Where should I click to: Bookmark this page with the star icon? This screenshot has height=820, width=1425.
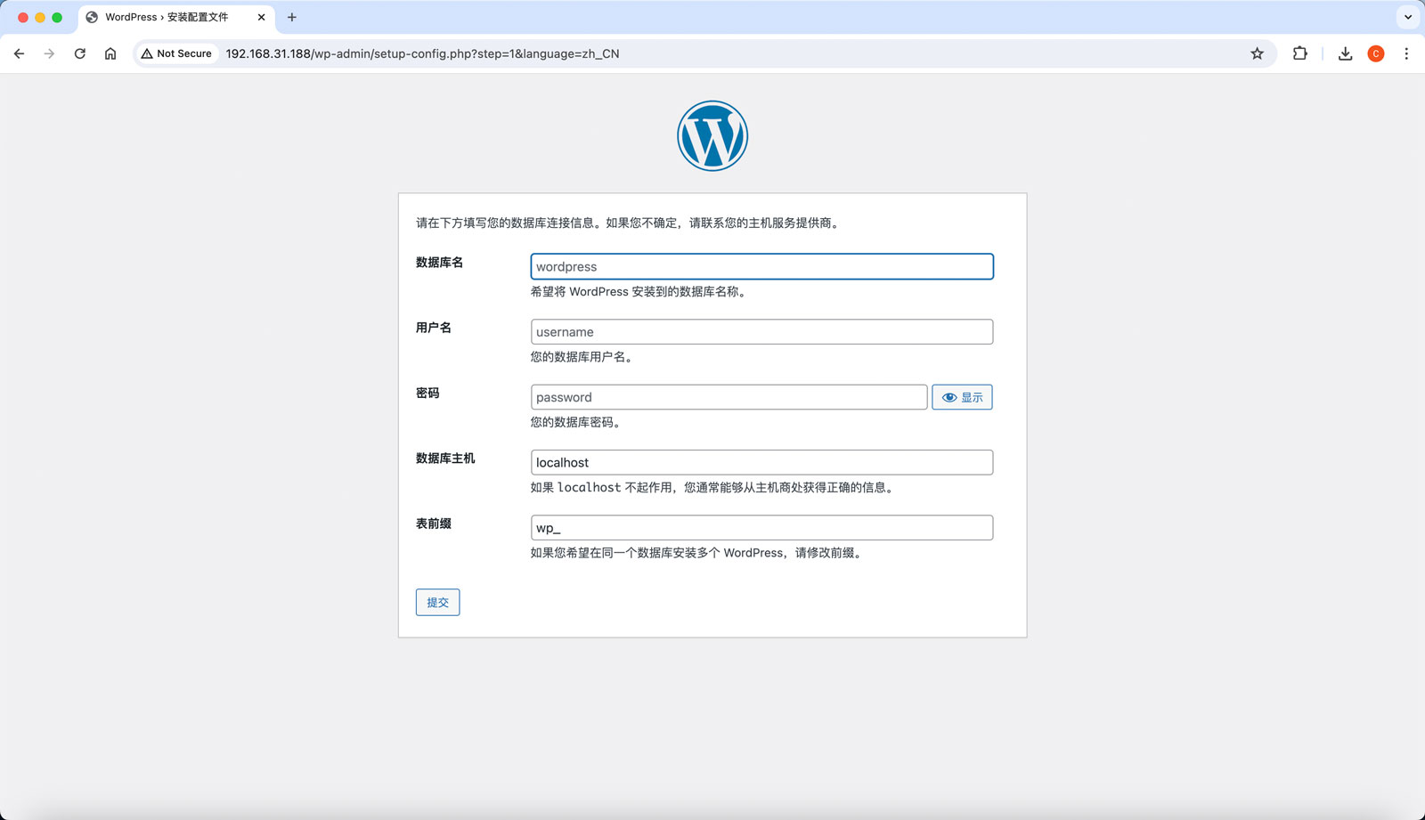[1257, 53]
